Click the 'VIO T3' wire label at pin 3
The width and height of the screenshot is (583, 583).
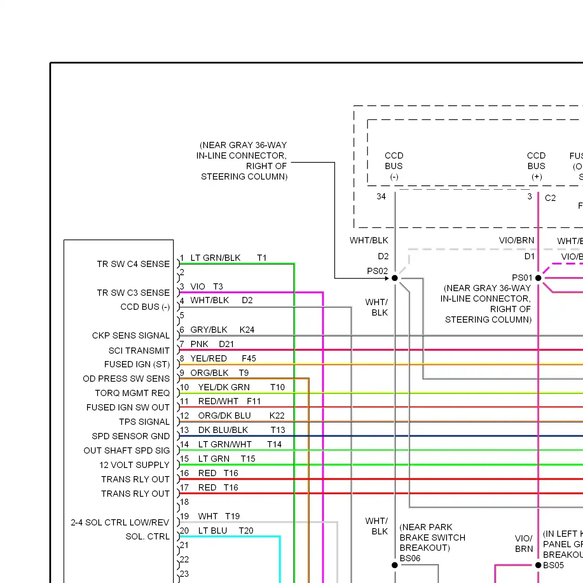[206, 286]
